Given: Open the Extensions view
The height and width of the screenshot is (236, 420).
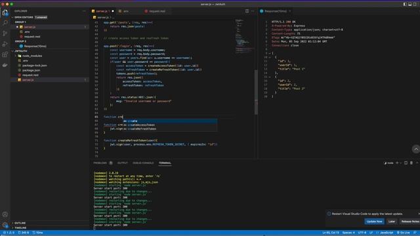Looking at the screenshot, I should 5,54.
